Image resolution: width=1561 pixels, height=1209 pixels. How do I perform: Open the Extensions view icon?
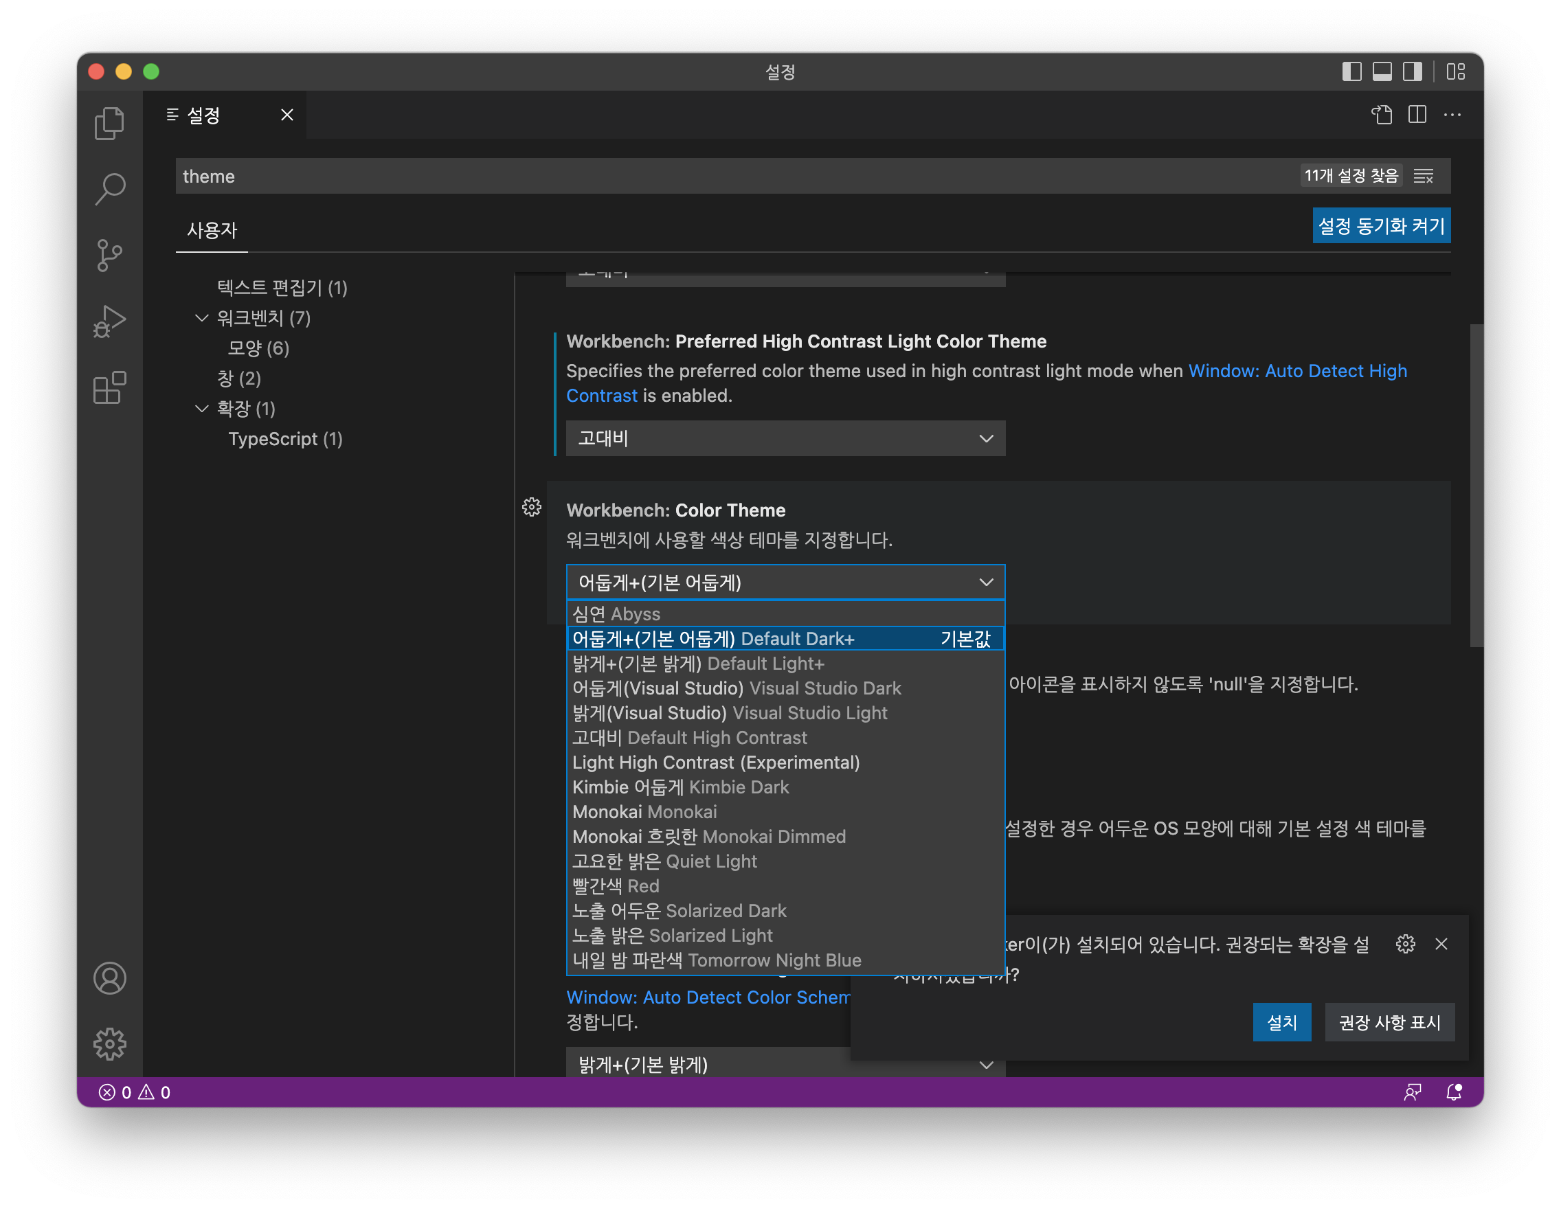point(109,388)
